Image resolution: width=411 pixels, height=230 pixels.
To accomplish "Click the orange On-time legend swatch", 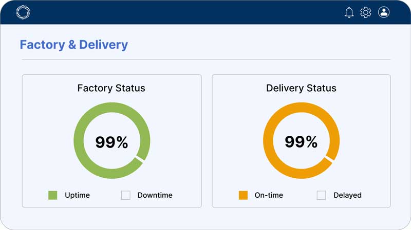I will coord(243,195).
